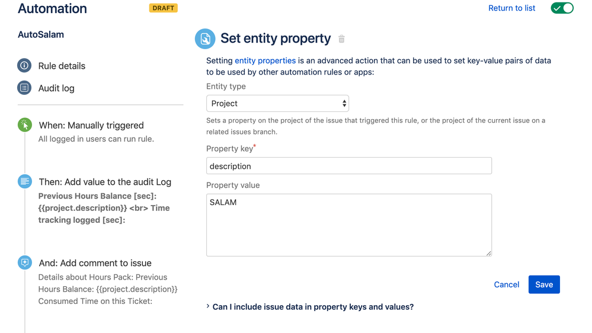This screenshot has width=592, height=333.
Task: Click the Add comment action icon
Action: (25, 262)
